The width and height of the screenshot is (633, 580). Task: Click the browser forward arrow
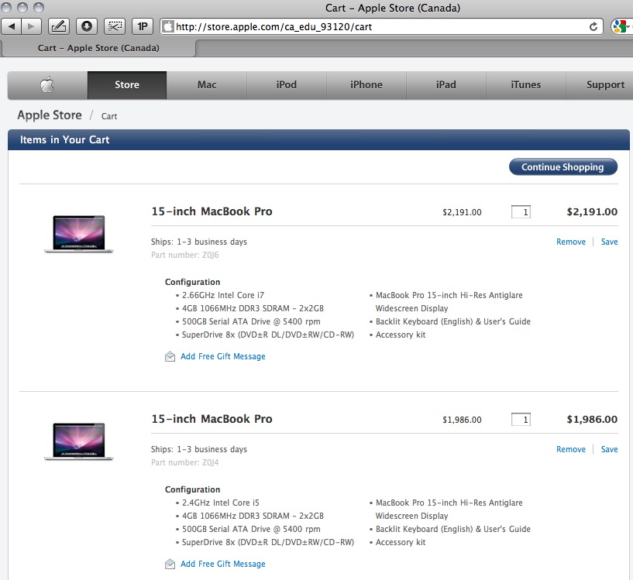[x=31, y=26]
